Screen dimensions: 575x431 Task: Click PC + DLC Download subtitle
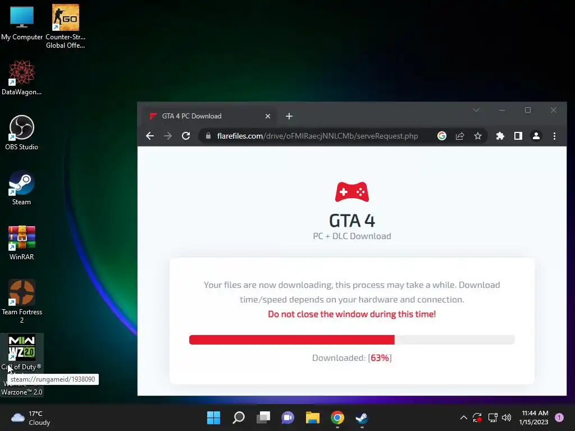click(352, 236)
